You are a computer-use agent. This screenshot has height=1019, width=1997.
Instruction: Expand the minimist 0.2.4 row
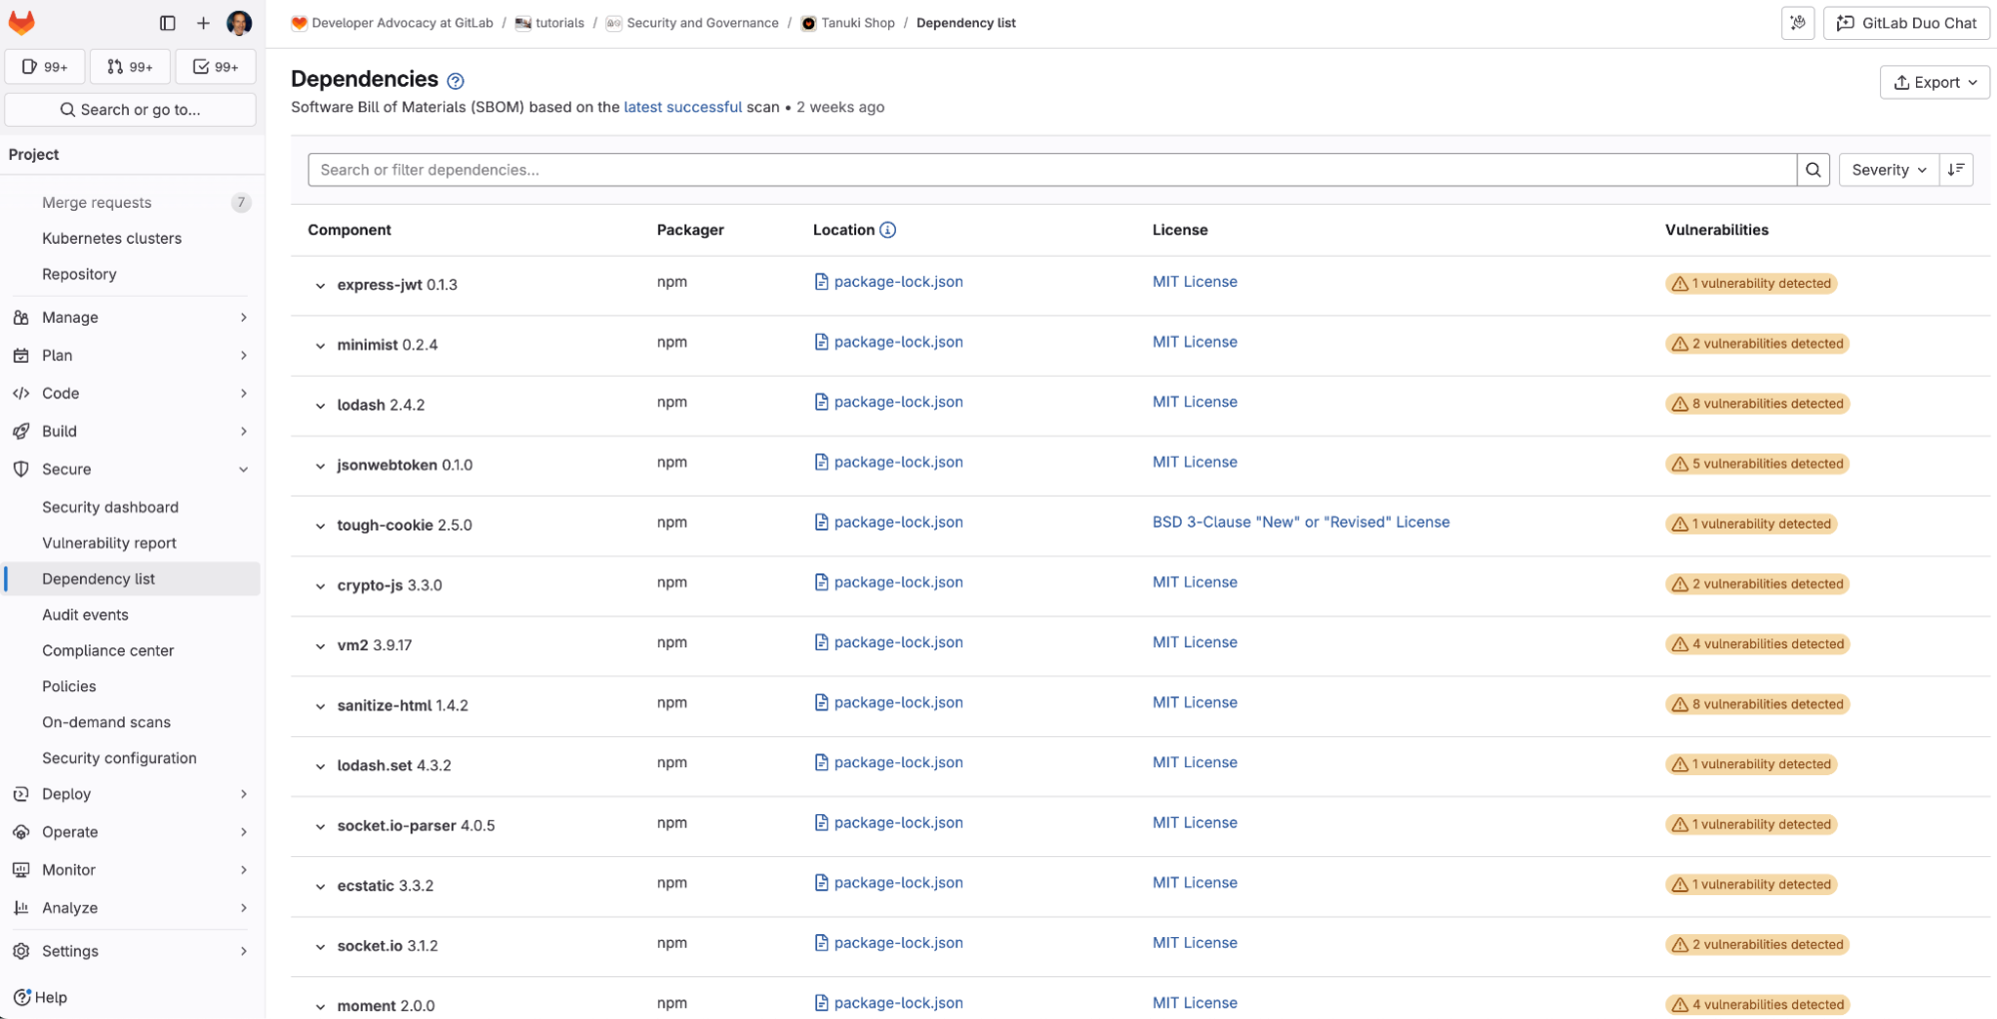[321, 346]
